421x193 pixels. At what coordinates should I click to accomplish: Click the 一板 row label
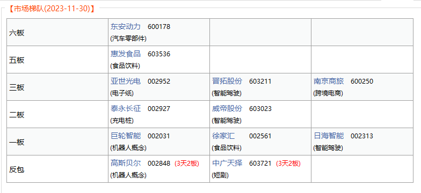[x=17, y=143]
